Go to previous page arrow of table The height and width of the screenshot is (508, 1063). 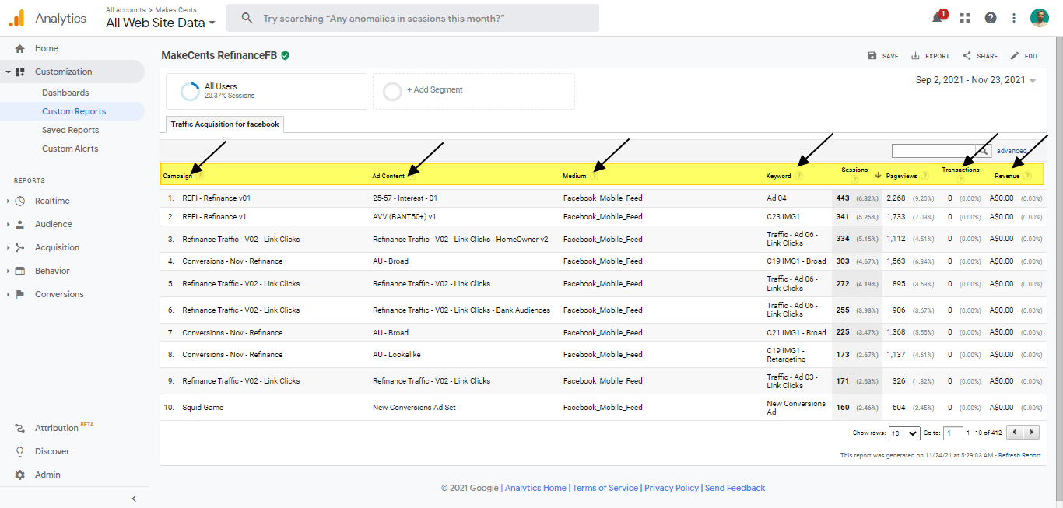click(x=1015, y=433)
